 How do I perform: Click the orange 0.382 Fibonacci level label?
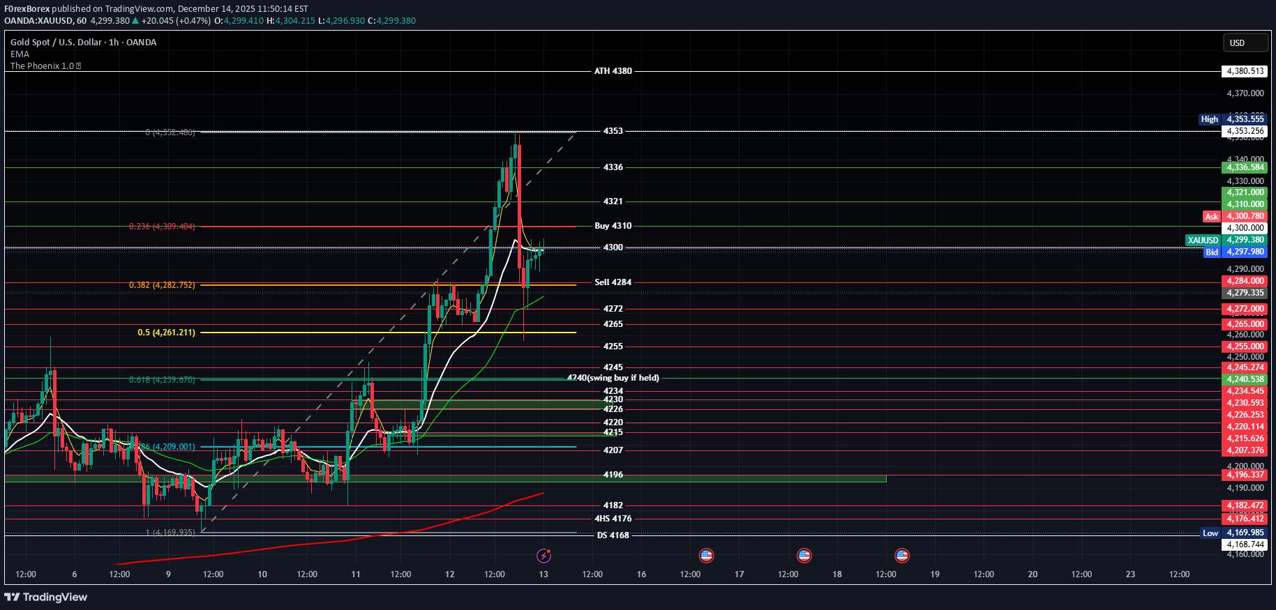point(162,285)
